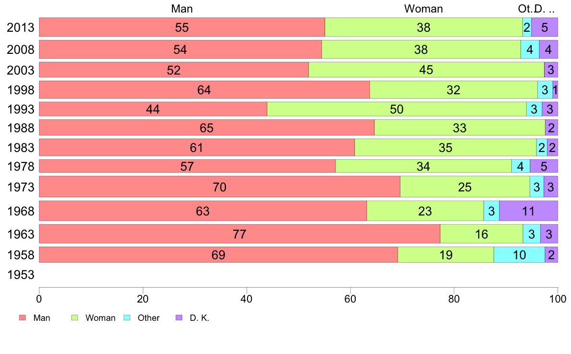The image size is (571, 354).
Task: Click the 1968 D. K. segment showing 11
Action: tap(528, 211)
